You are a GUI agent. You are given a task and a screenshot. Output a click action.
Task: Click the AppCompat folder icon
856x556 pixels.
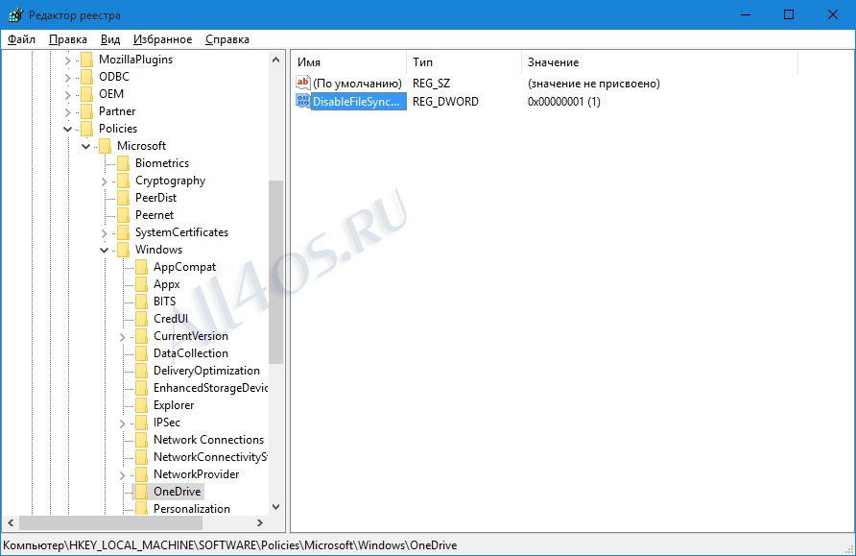click(x=141, y=267)
